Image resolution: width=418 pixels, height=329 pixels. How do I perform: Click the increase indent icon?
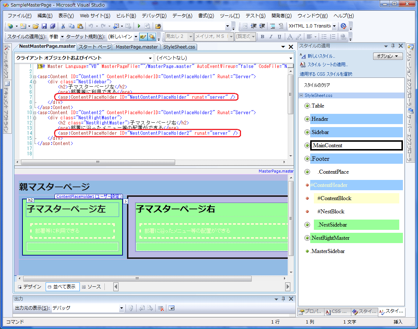pyautogui.click(x=262, y=26)
